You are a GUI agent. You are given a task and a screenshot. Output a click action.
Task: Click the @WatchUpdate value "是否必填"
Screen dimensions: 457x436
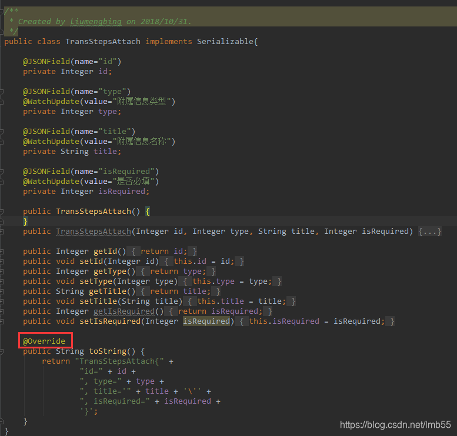tap(133, 181)
